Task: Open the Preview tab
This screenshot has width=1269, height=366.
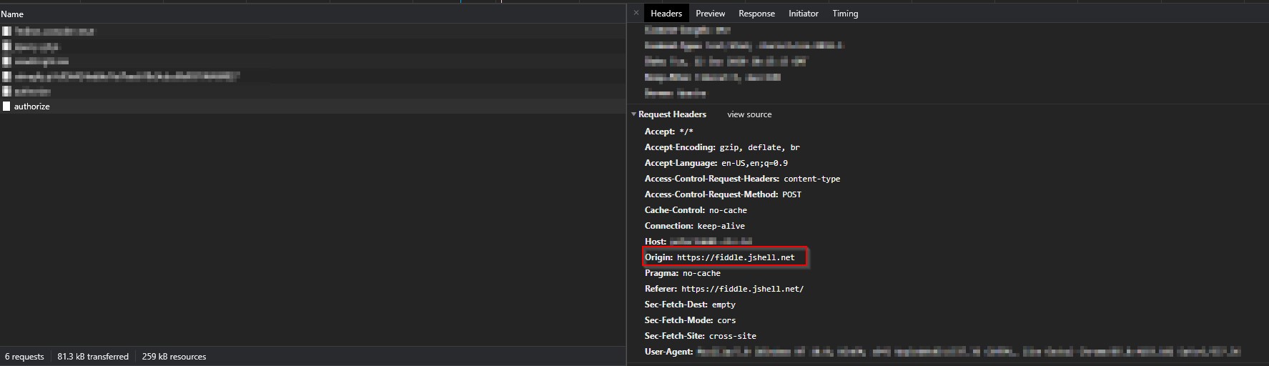Action: (710, 14)
